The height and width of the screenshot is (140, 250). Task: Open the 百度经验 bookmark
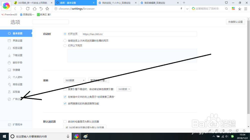point(27,14)
